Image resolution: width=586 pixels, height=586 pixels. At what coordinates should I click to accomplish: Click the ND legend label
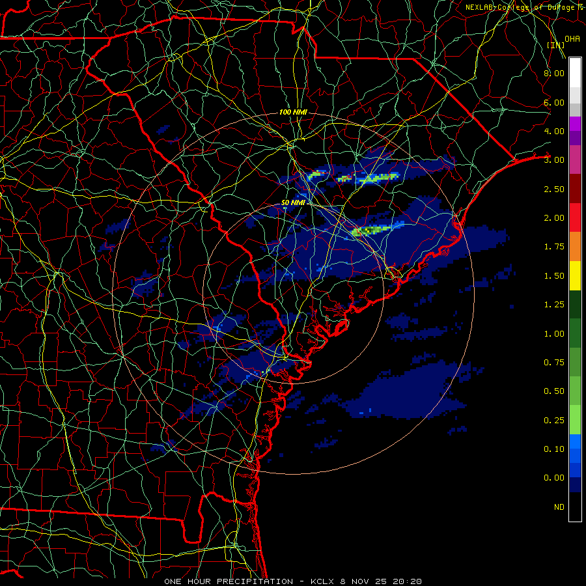[x=559, y=507]
